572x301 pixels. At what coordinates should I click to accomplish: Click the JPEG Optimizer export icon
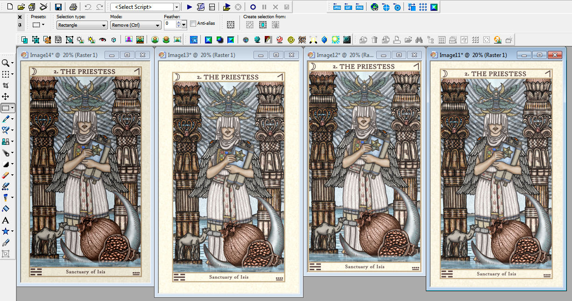338,7
